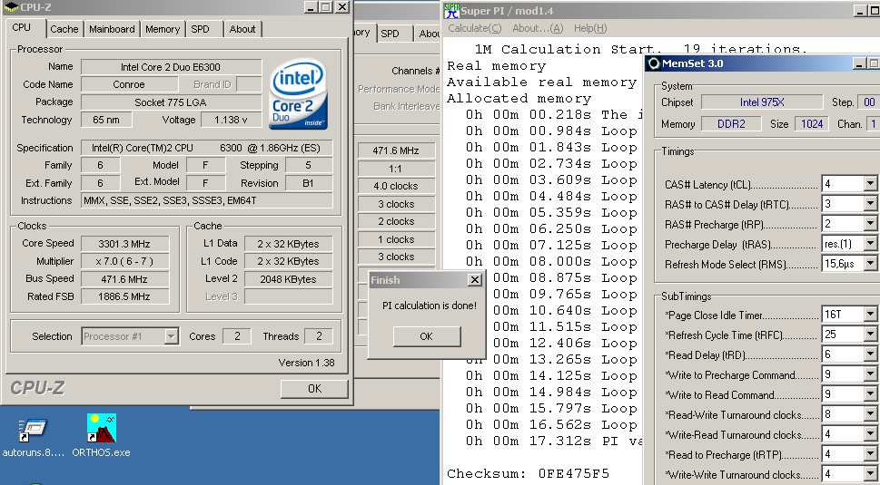This screenshot has height=485, width=880.
Task: Expand the Write to Read Command dropdown
Action: click(870, 394)
